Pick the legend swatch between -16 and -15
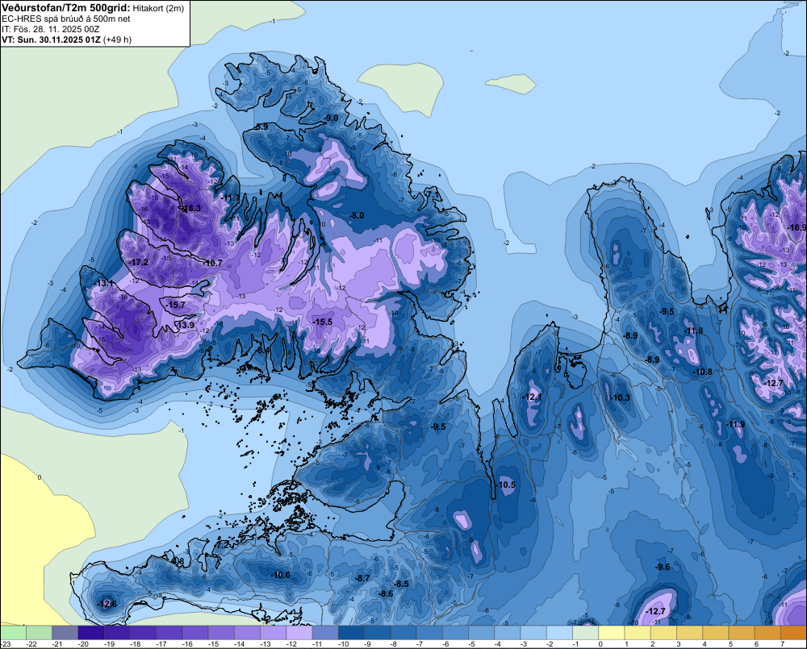Screen dimensions: 807x649 195,632
